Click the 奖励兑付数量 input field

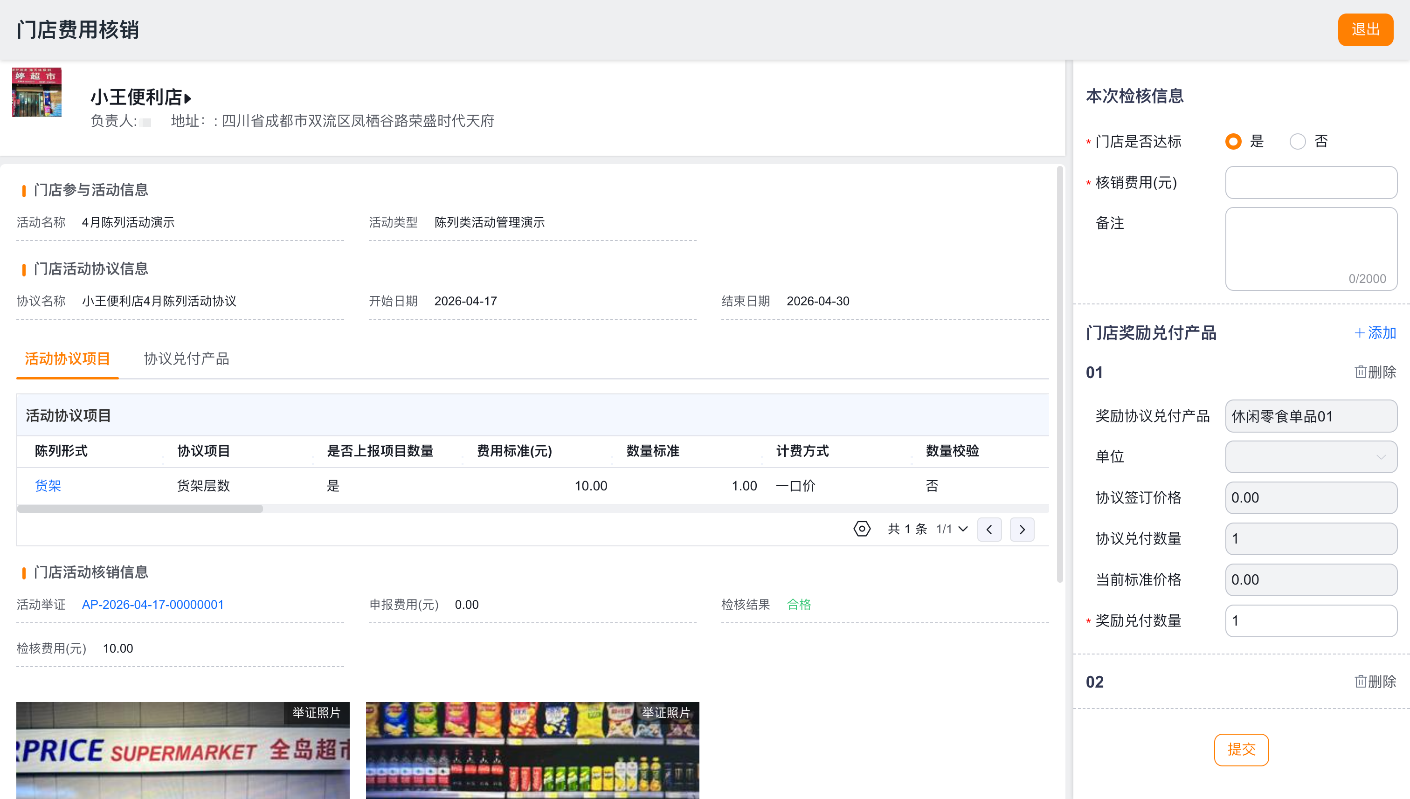(x=1311, y=620)
